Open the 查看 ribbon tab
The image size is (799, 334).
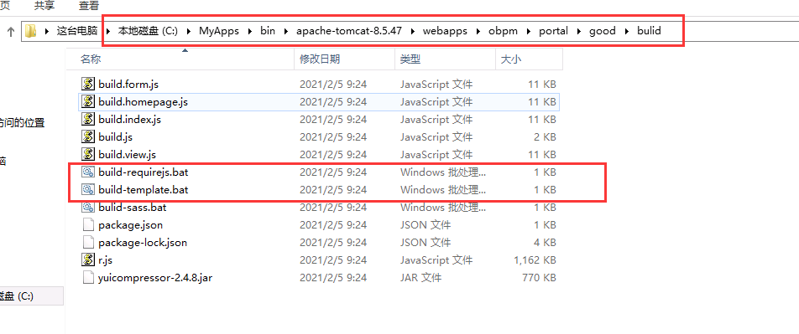click(x=89, y=6)
